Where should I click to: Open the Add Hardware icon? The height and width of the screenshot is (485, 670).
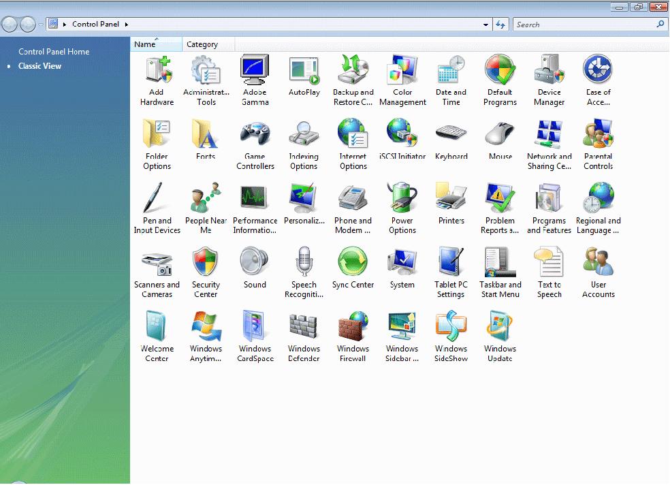coord(157,80)
